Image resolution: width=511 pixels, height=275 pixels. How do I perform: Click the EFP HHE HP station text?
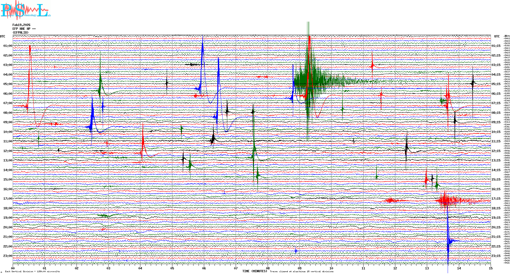(x=24, y=29)
